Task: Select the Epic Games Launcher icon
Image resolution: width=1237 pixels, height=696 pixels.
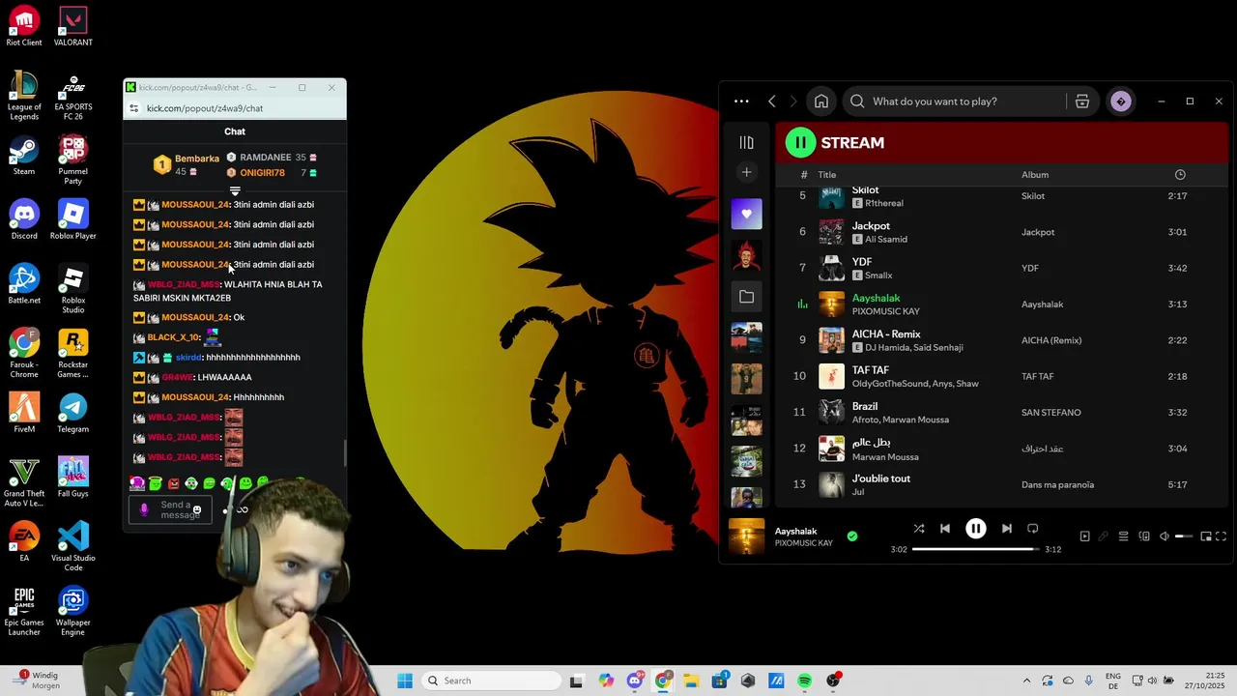Action: [24, 611]
